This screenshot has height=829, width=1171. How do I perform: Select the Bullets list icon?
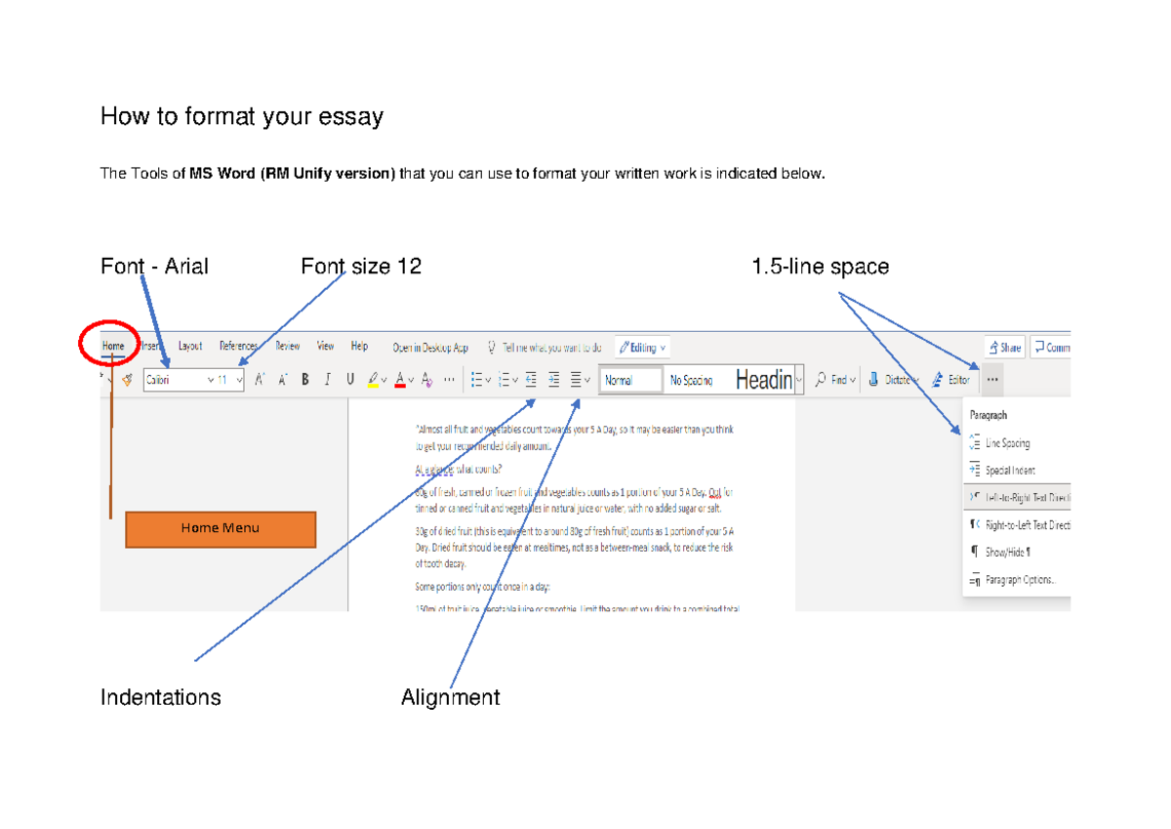(x=478, y=379)
